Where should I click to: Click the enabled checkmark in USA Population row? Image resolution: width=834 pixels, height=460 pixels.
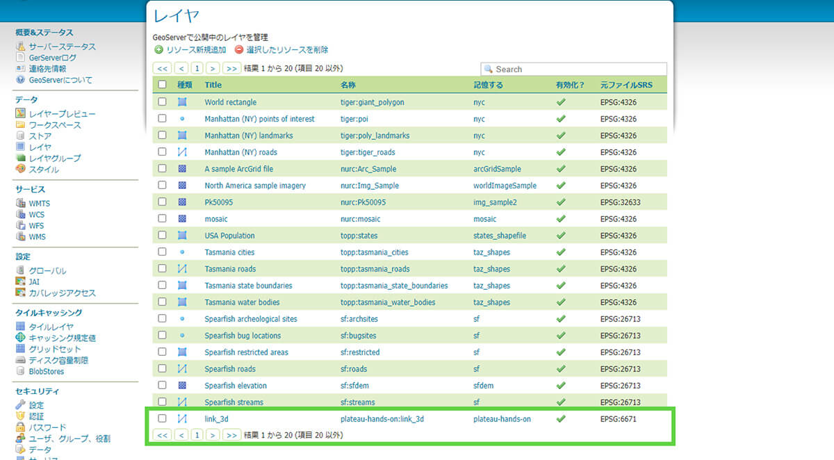tap(561, 235)
